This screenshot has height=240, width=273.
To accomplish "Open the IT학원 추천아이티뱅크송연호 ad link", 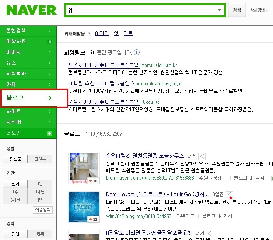I will 101,83.
